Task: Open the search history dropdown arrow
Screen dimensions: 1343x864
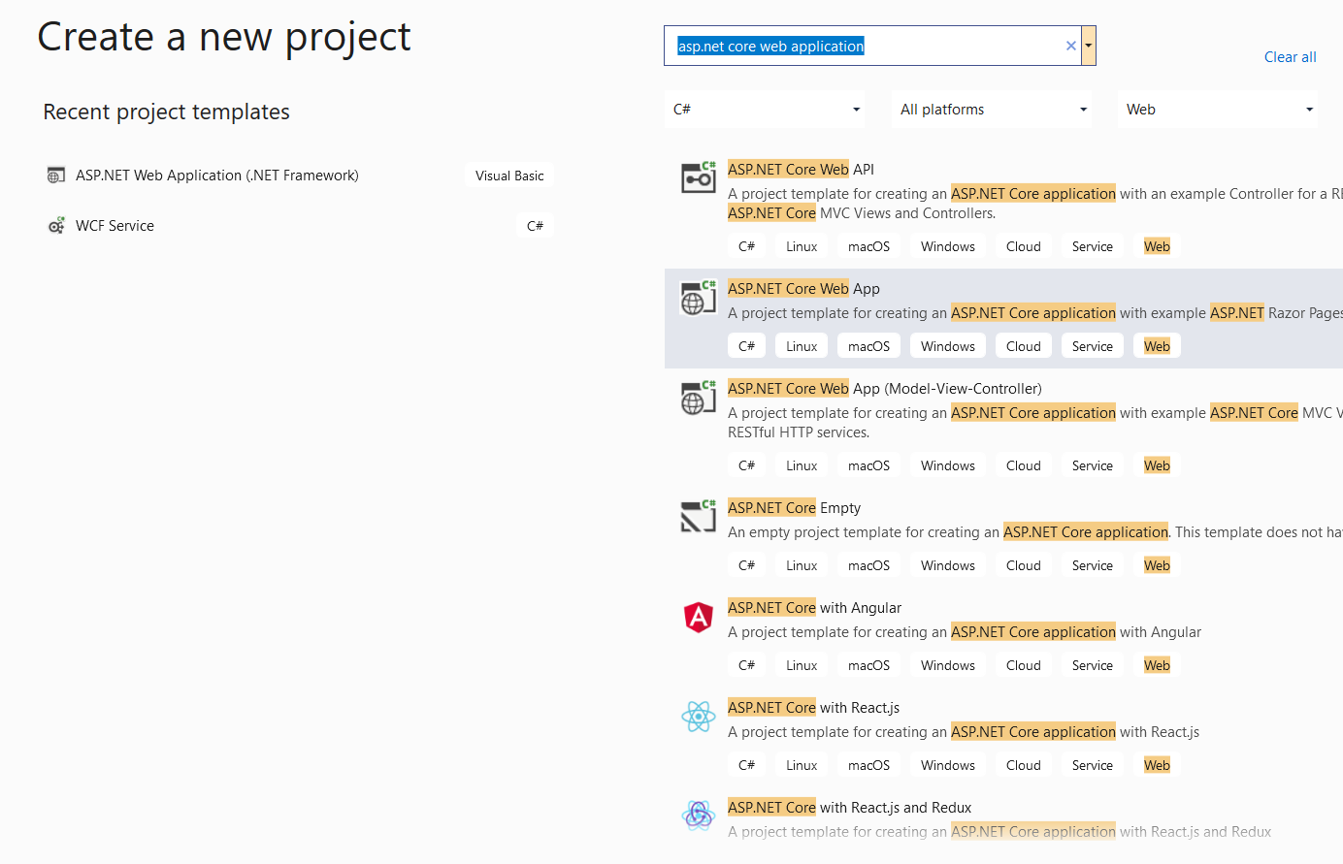Action: click(1089, 46)
